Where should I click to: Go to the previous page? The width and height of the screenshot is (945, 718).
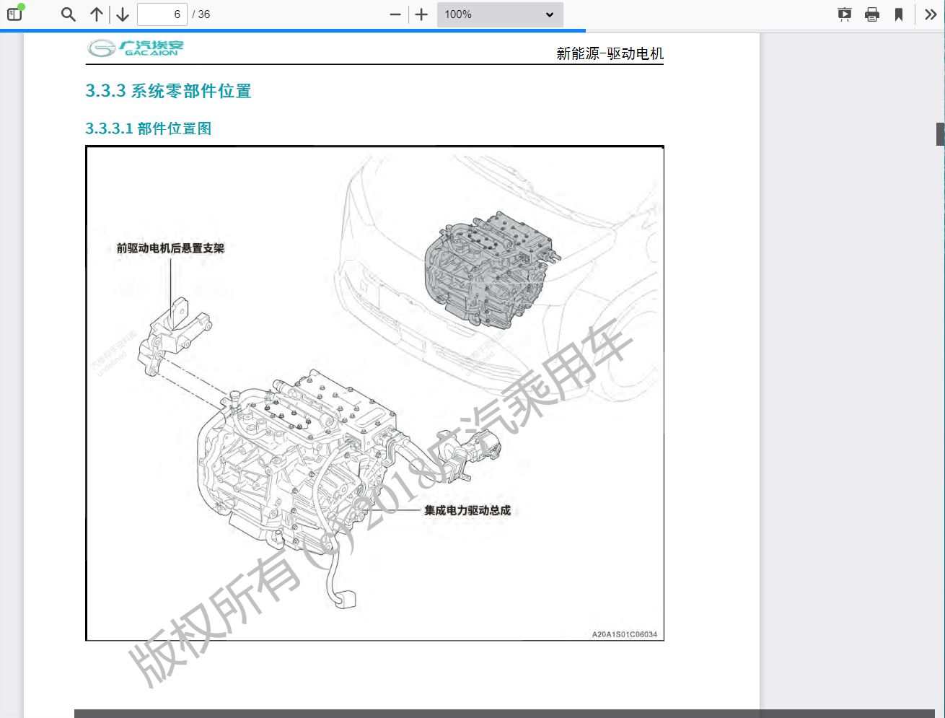point(96,14)
